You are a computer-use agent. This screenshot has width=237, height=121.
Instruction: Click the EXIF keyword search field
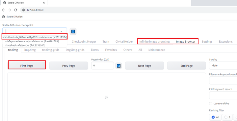(223, 95)
